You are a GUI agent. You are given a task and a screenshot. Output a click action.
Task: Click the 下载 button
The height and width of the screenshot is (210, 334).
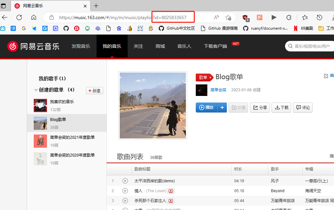click(x=281, y=107)
